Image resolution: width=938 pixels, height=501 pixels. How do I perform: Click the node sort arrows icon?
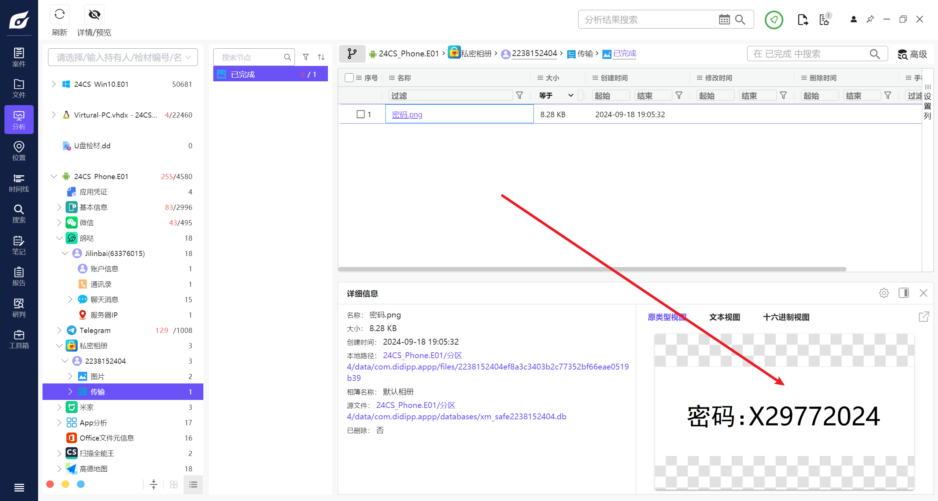click(321, 57)
